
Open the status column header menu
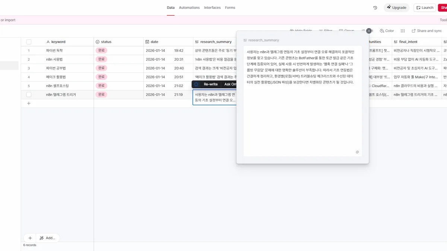tap(106, 42)
